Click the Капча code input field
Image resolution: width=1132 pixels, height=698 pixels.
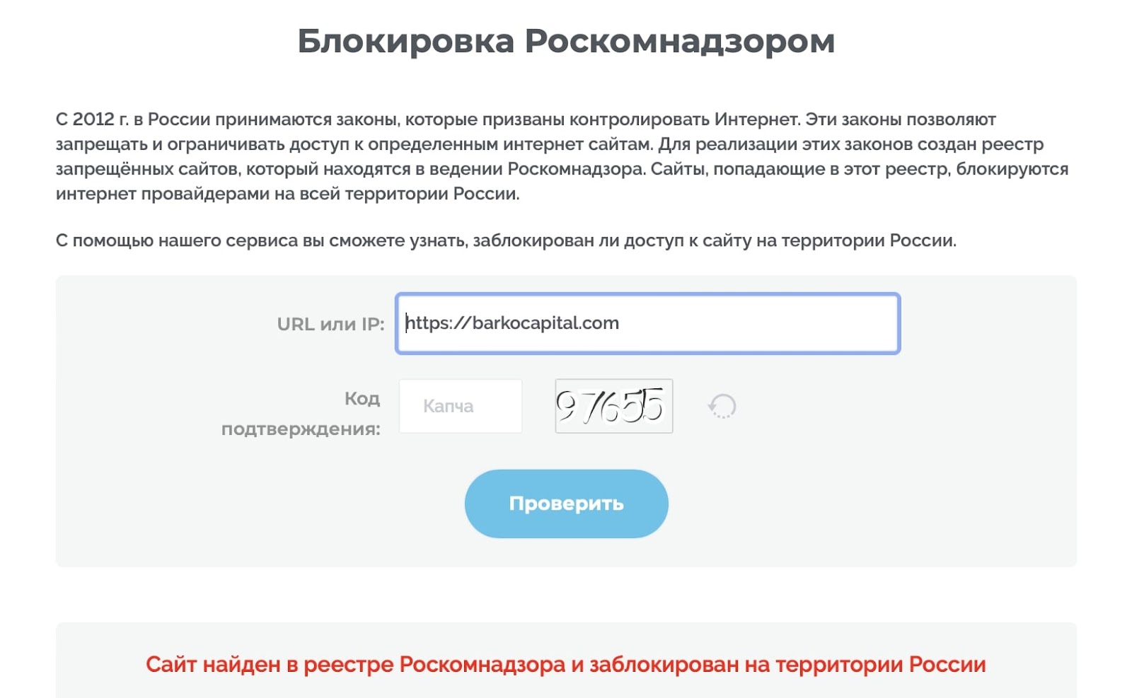coord(461,406)
